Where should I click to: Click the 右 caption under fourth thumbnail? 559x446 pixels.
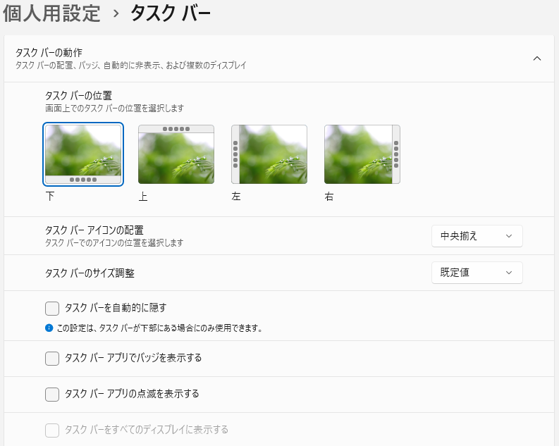tap(329, 197)
